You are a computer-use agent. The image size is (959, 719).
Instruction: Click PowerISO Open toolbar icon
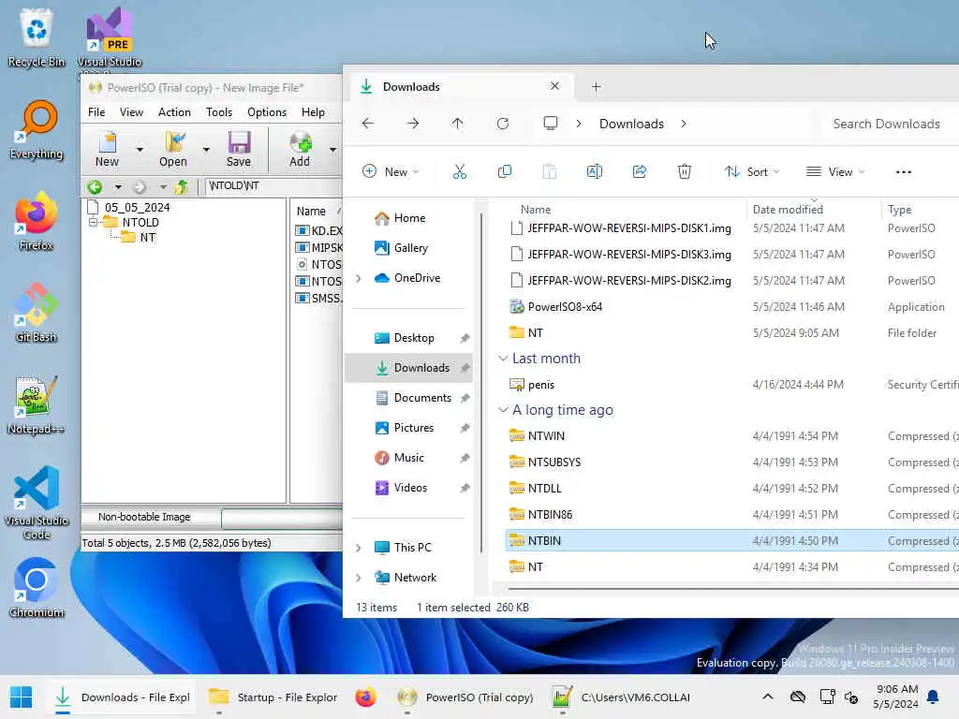tap(173, 149)
